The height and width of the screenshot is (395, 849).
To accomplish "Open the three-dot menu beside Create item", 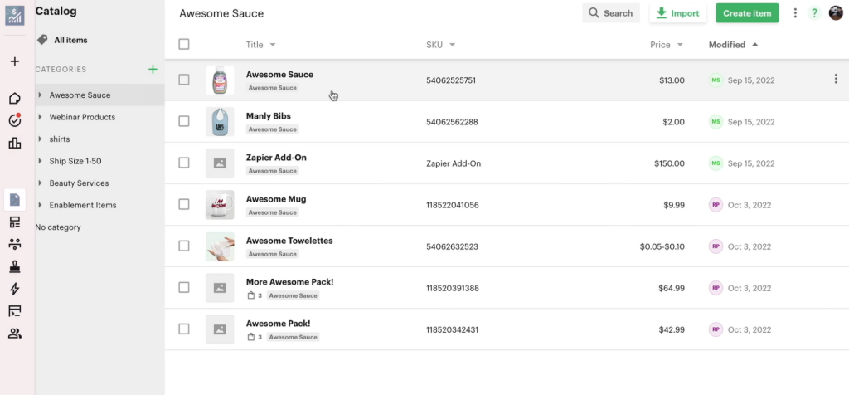I will [x=795, y=13].
